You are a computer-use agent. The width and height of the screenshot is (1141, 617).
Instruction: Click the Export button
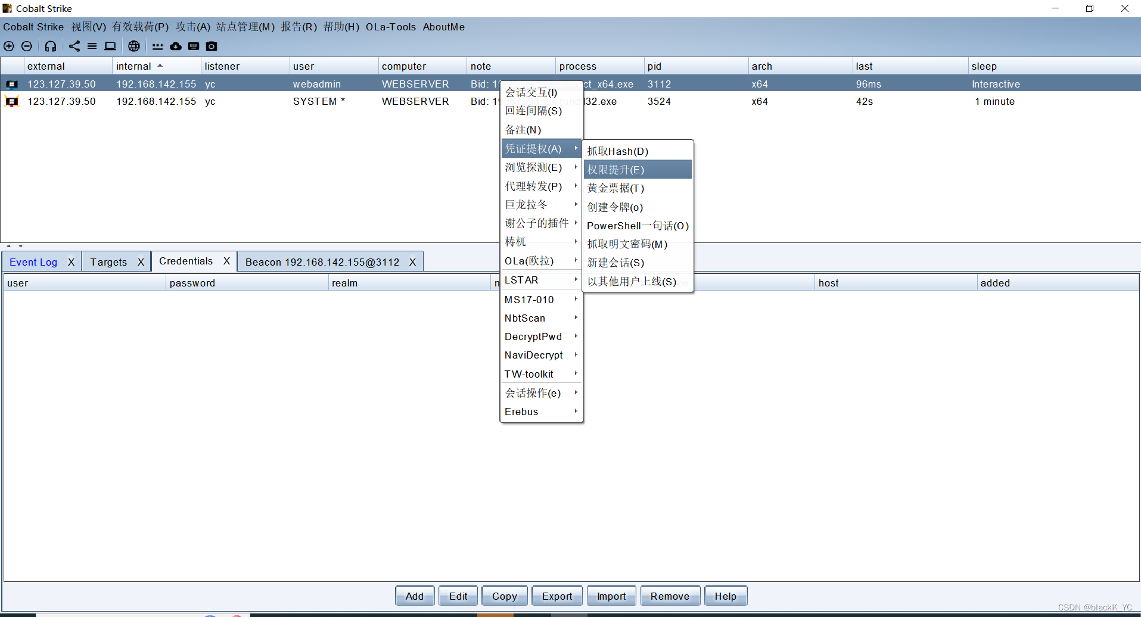(x=557, y=596)
